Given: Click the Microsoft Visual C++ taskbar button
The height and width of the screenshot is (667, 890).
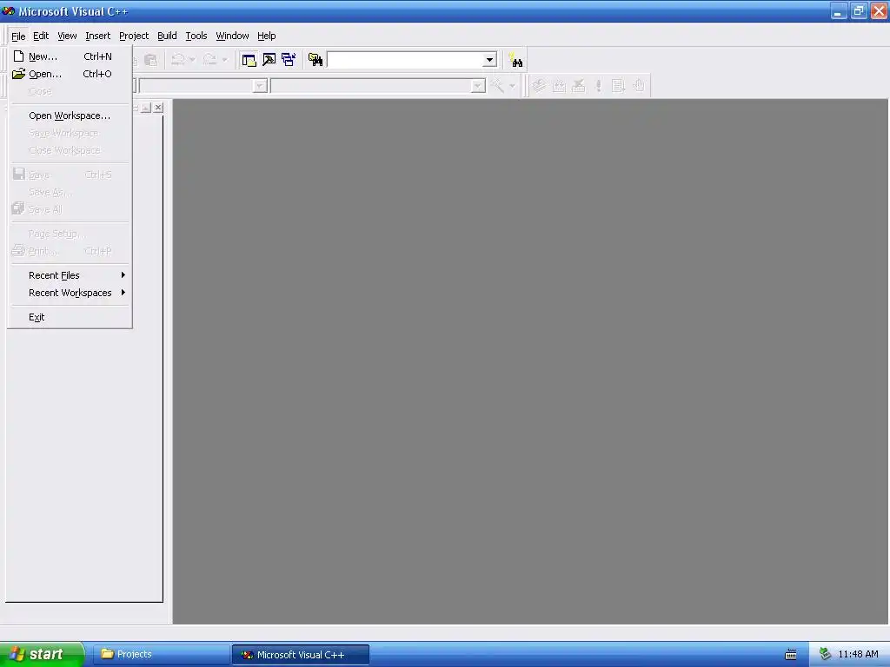Looking at the screenshot, I should pos(301,655).
